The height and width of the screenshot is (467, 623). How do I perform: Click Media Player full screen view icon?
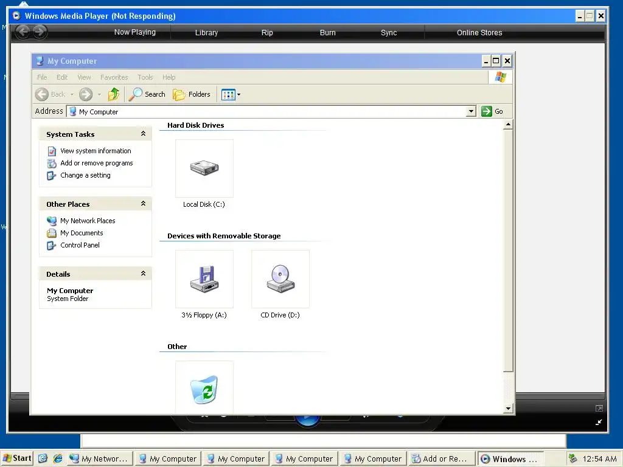tap(599, 408)
